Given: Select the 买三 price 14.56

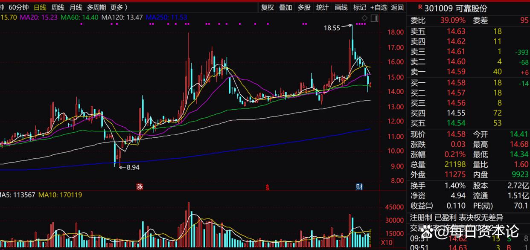Looking at the screenshot, I should click(456, 103).
